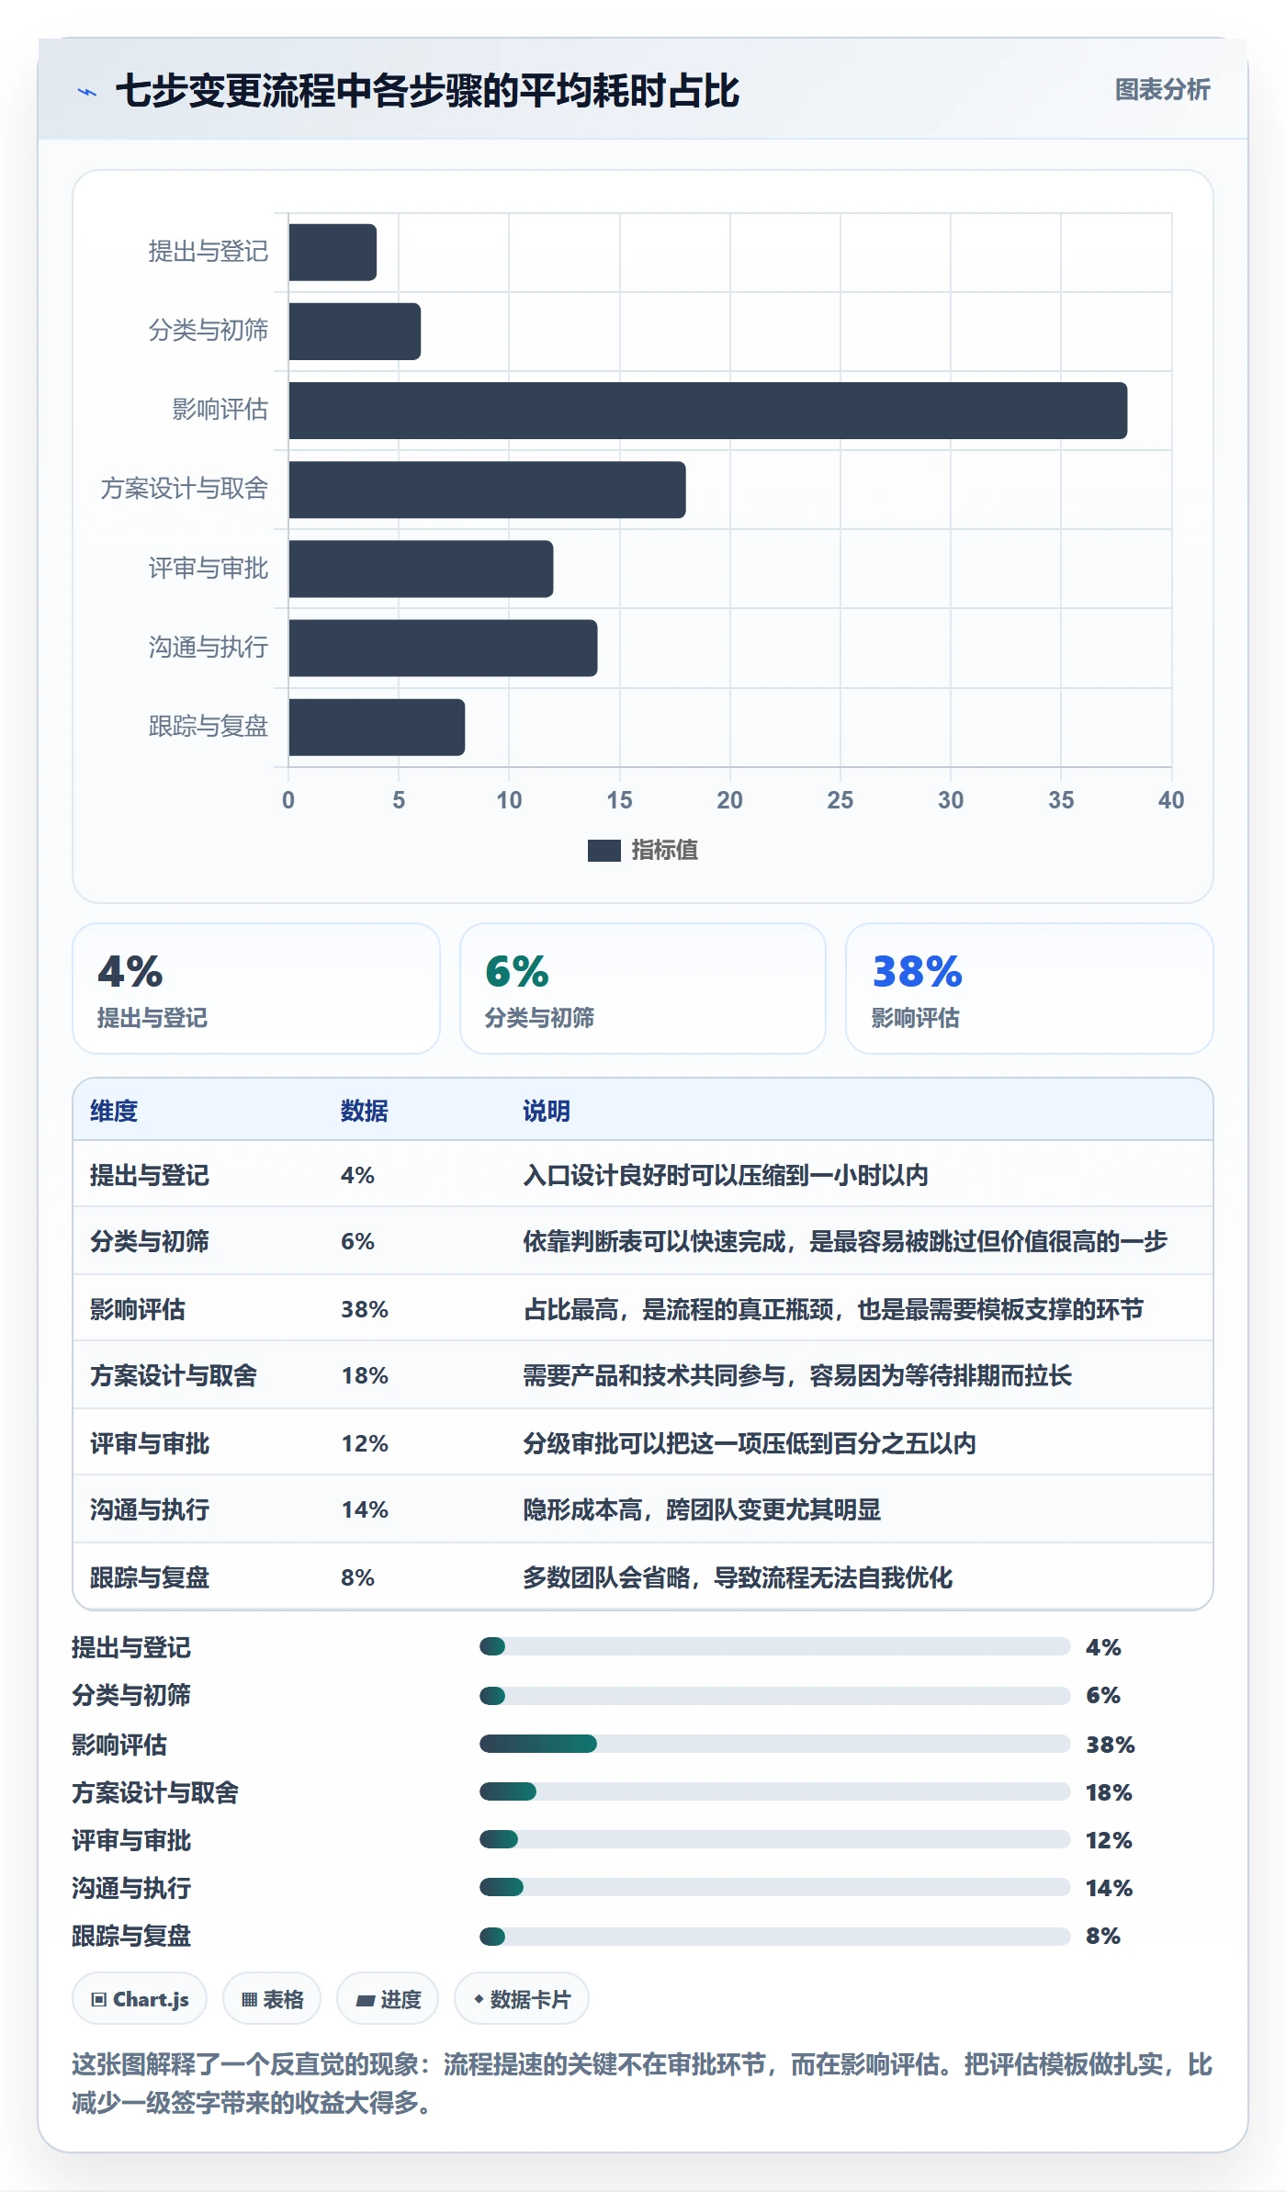Click the x-axis tick label 20
Image resolution: width=1286 pixels, height=2192 pixels.
(x=729, y=800)
